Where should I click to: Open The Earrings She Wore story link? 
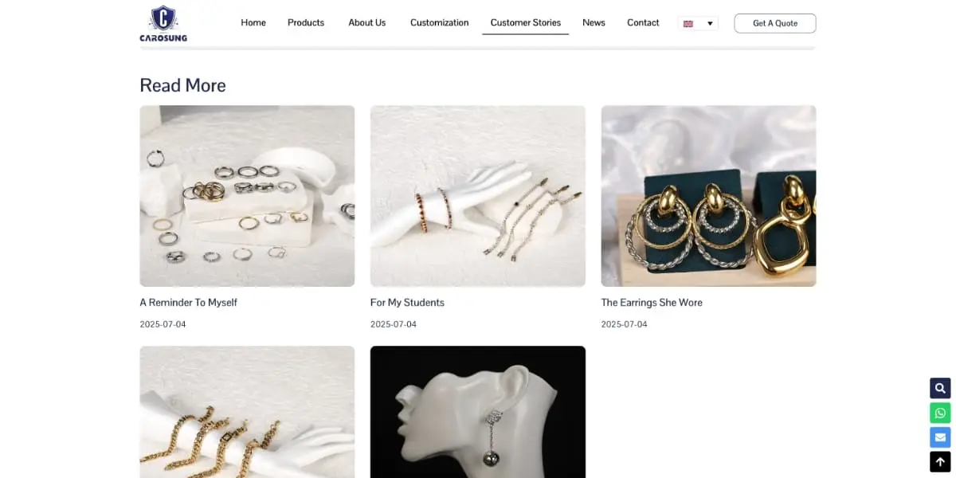pyautogui.click(x=652, y=303)
